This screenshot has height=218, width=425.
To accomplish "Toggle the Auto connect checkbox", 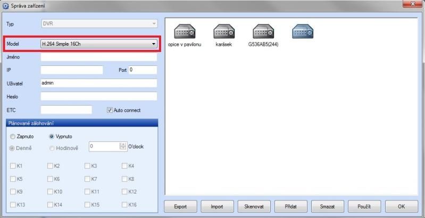I will tap(111, 110).
